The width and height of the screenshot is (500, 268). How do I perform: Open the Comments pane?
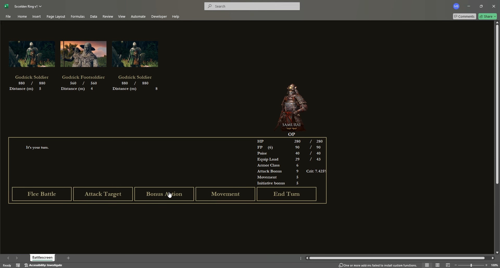pyautogui.click(x=464, y=16)
